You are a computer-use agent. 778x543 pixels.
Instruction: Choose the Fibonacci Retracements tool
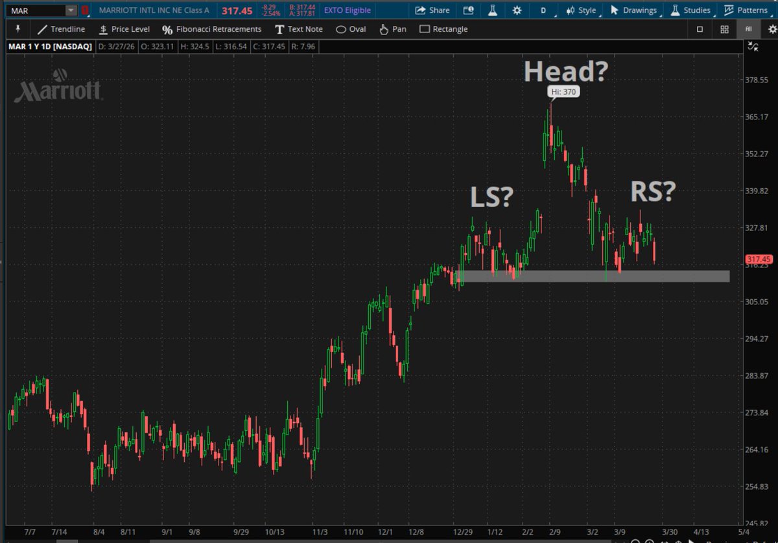point(211,29)
